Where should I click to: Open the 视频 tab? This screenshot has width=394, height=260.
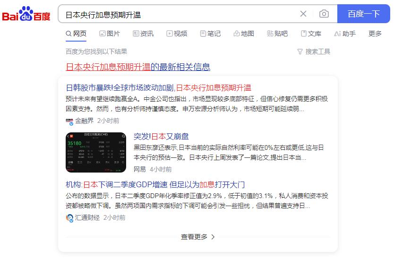[x=177, y=34]
